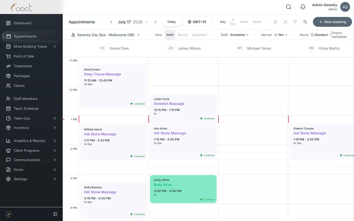354x221 pixels.
Task: Click the Packages box icon
Action: (x=8, y=76)
